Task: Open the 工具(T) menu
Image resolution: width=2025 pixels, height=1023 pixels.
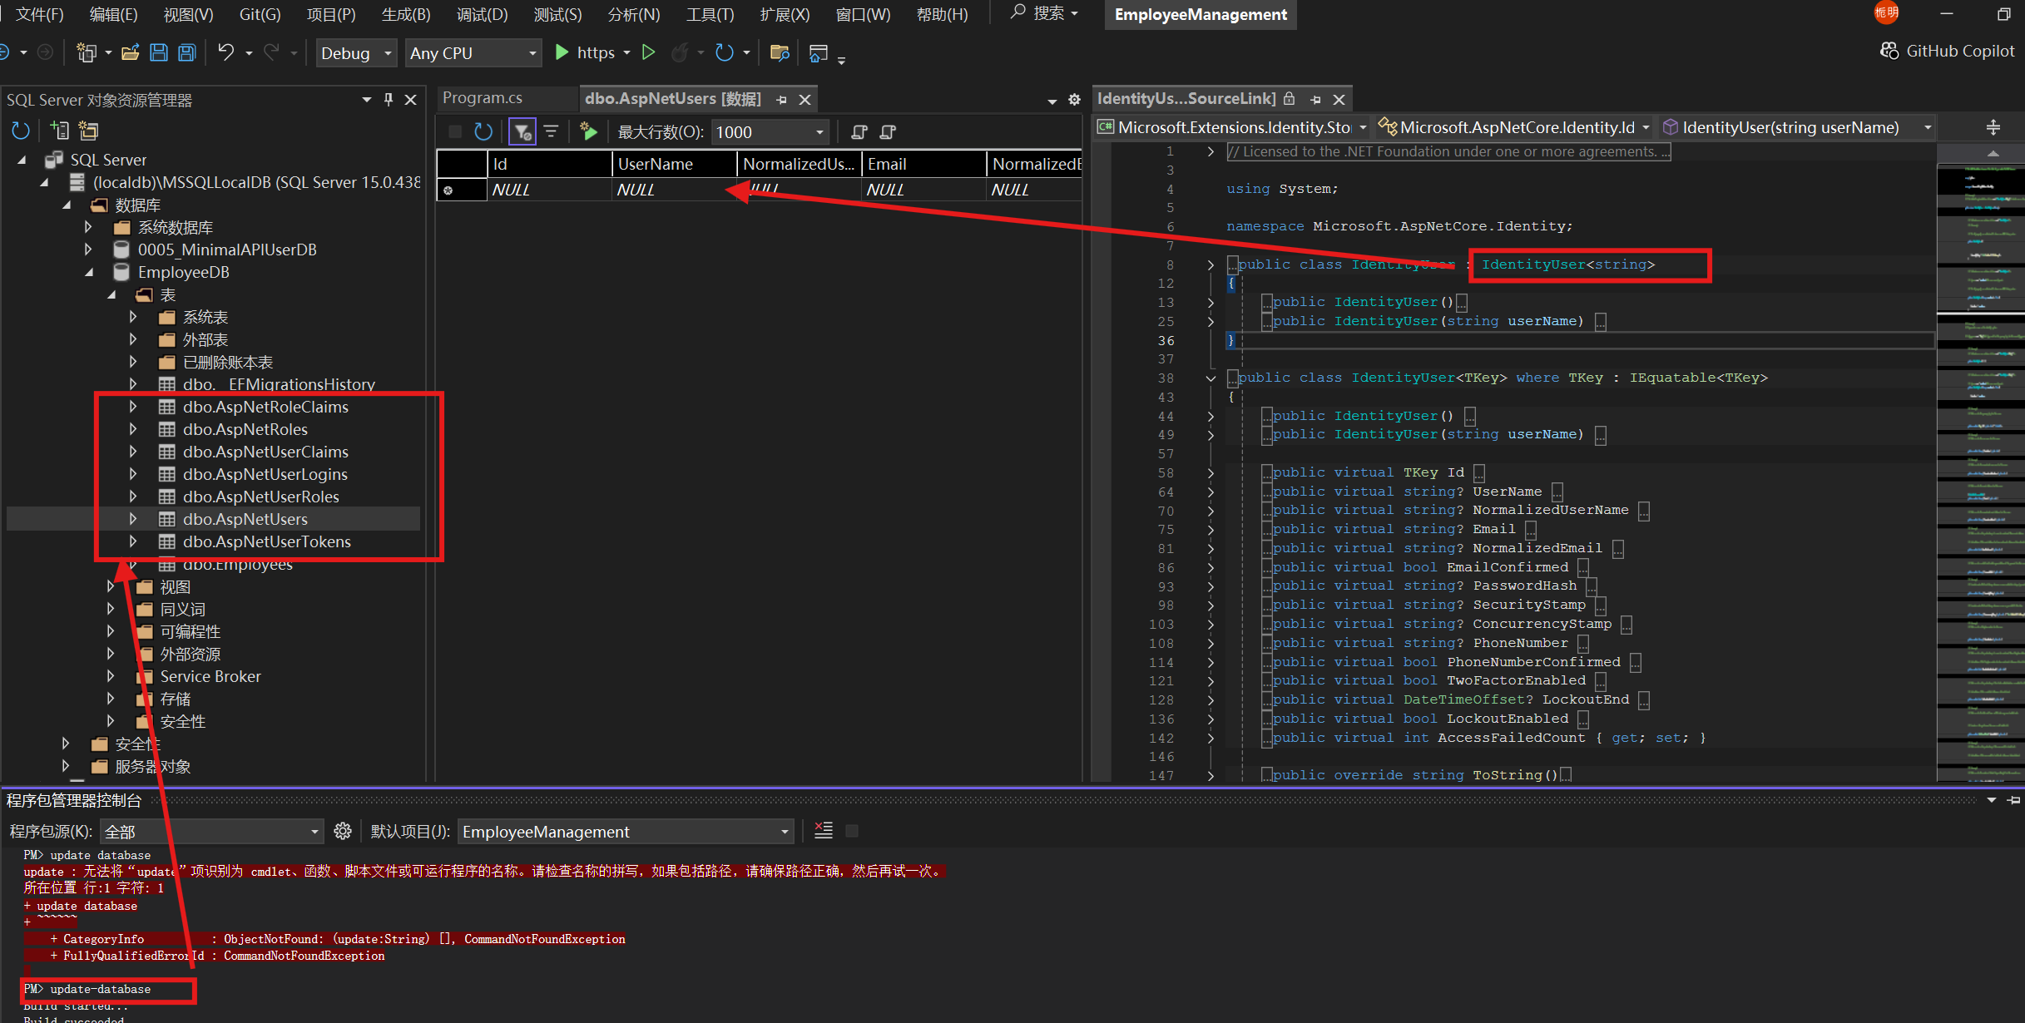Action: coord(710,14)
